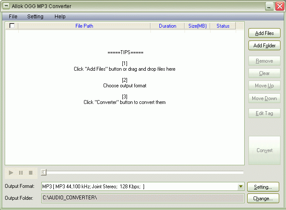Open output format Setting... button
This screenshot has height=210, width=286.
pos(263,187)
